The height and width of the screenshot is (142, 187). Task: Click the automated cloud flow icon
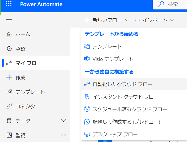87,84
